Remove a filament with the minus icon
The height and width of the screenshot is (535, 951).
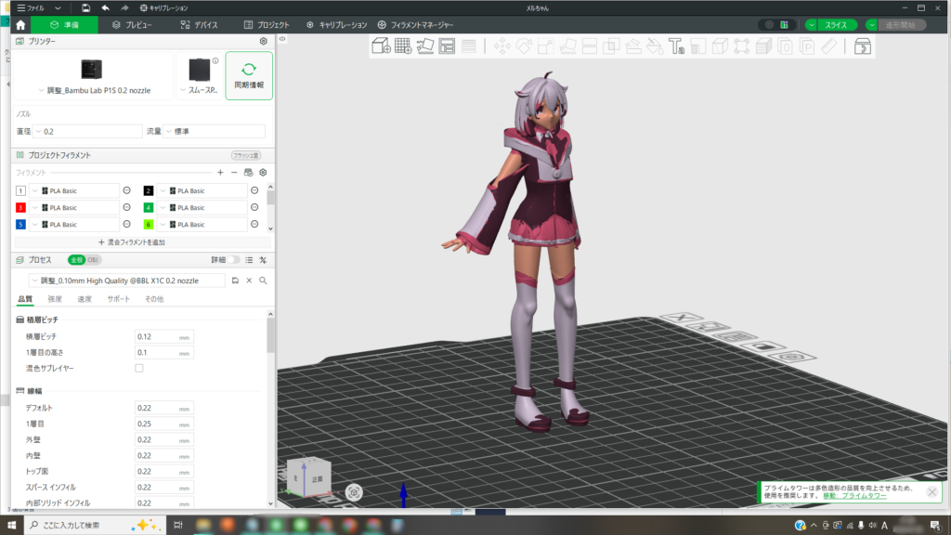point(234,173)
